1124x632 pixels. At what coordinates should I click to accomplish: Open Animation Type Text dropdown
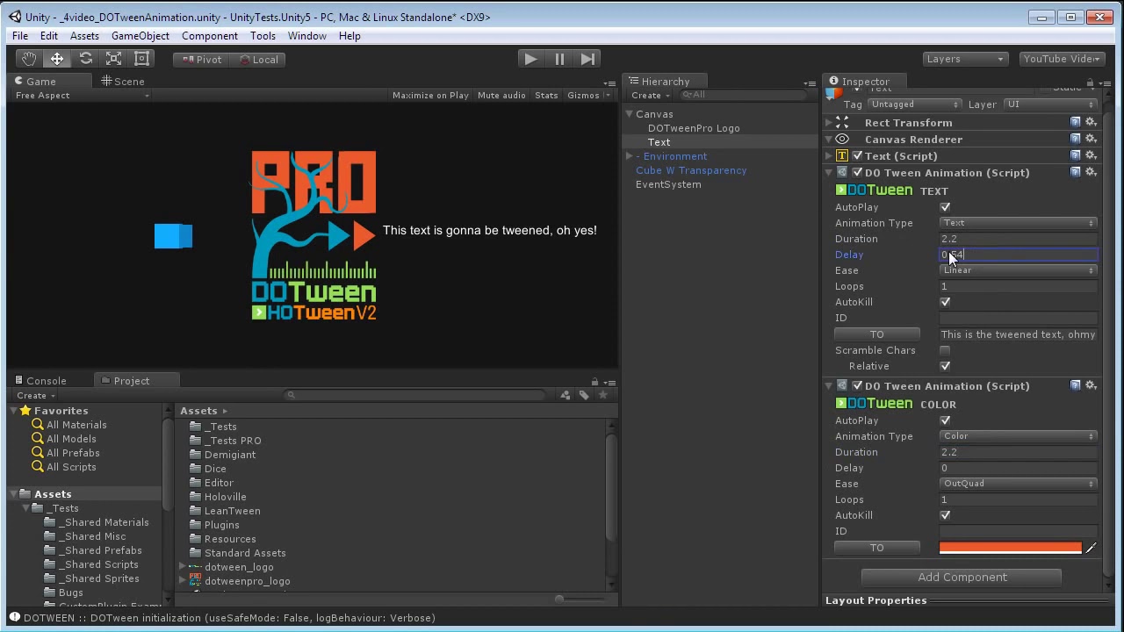click(1019, 223)
